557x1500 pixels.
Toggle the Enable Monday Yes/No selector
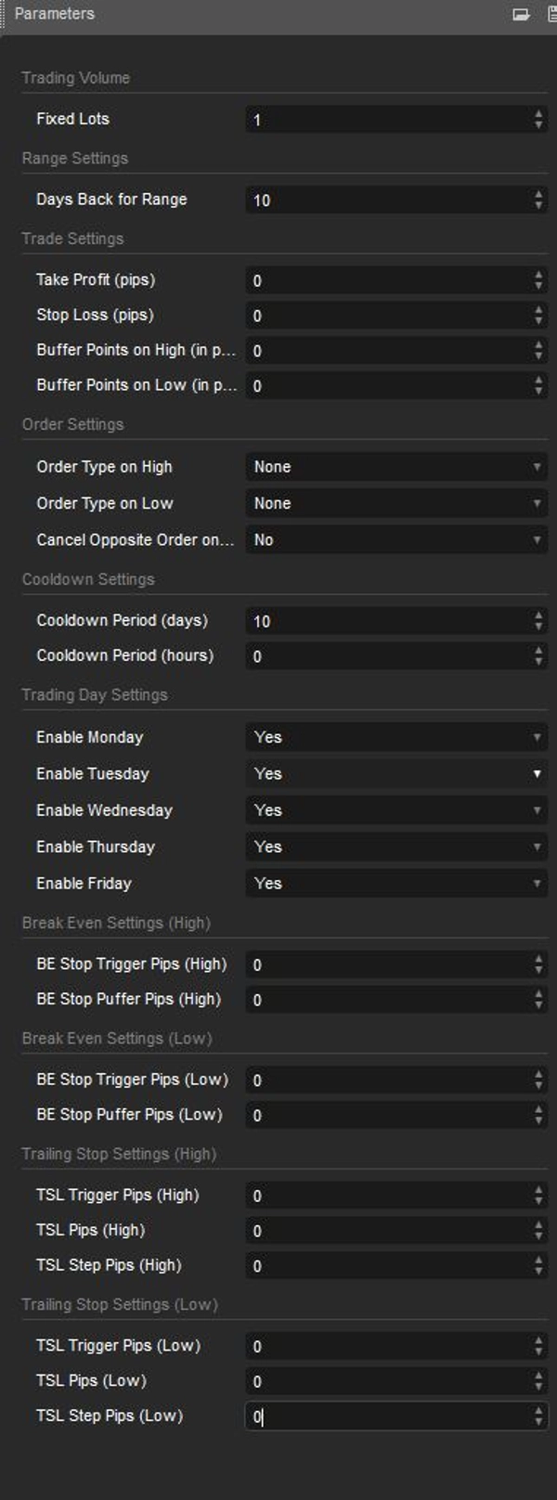(395, 737)
